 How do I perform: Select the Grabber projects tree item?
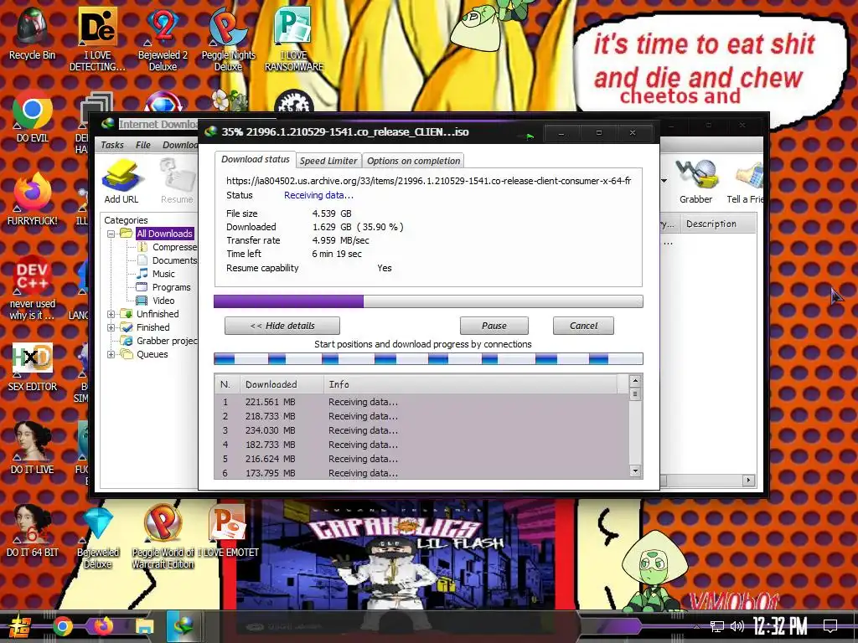[160, 341]
